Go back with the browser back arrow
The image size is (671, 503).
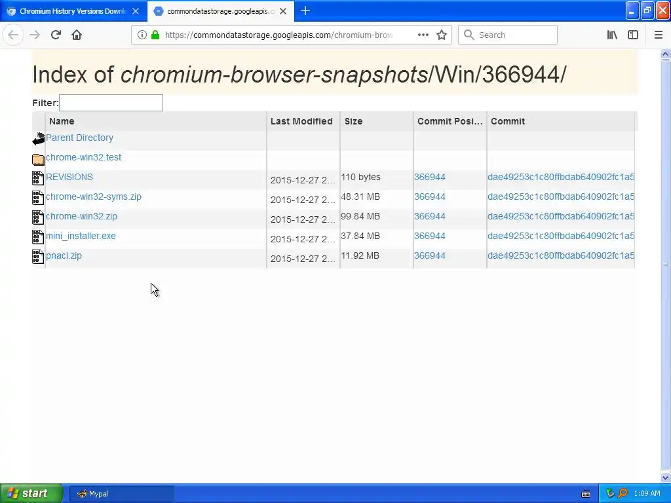13,35
